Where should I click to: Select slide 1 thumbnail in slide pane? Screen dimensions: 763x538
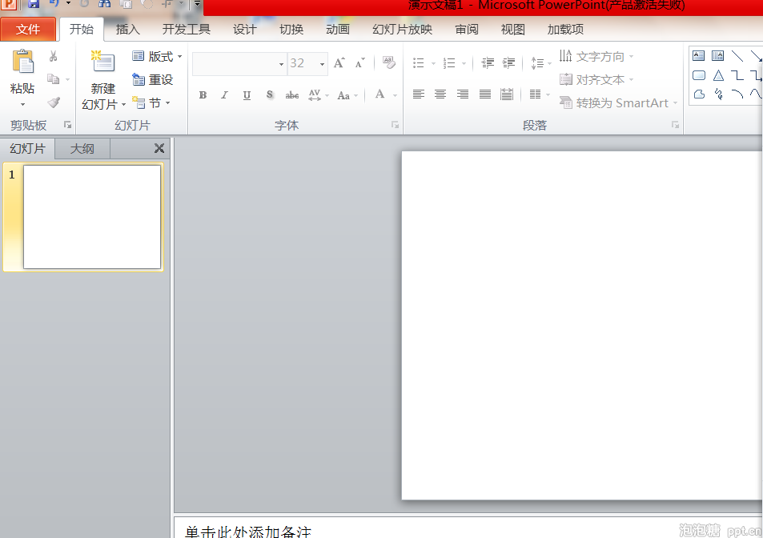tap(92, 216)
